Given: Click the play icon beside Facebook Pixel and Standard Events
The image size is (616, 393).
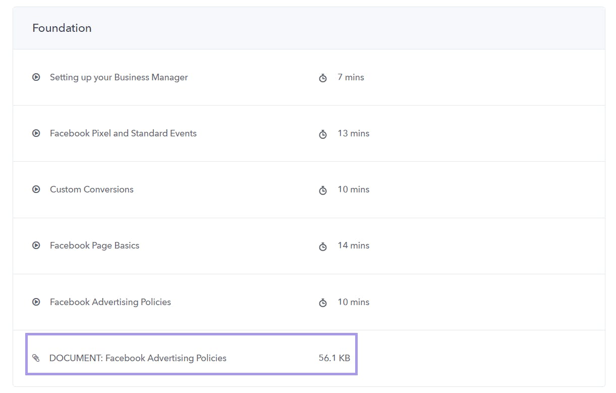Looking at the screenshot, I should coord(36,133).
